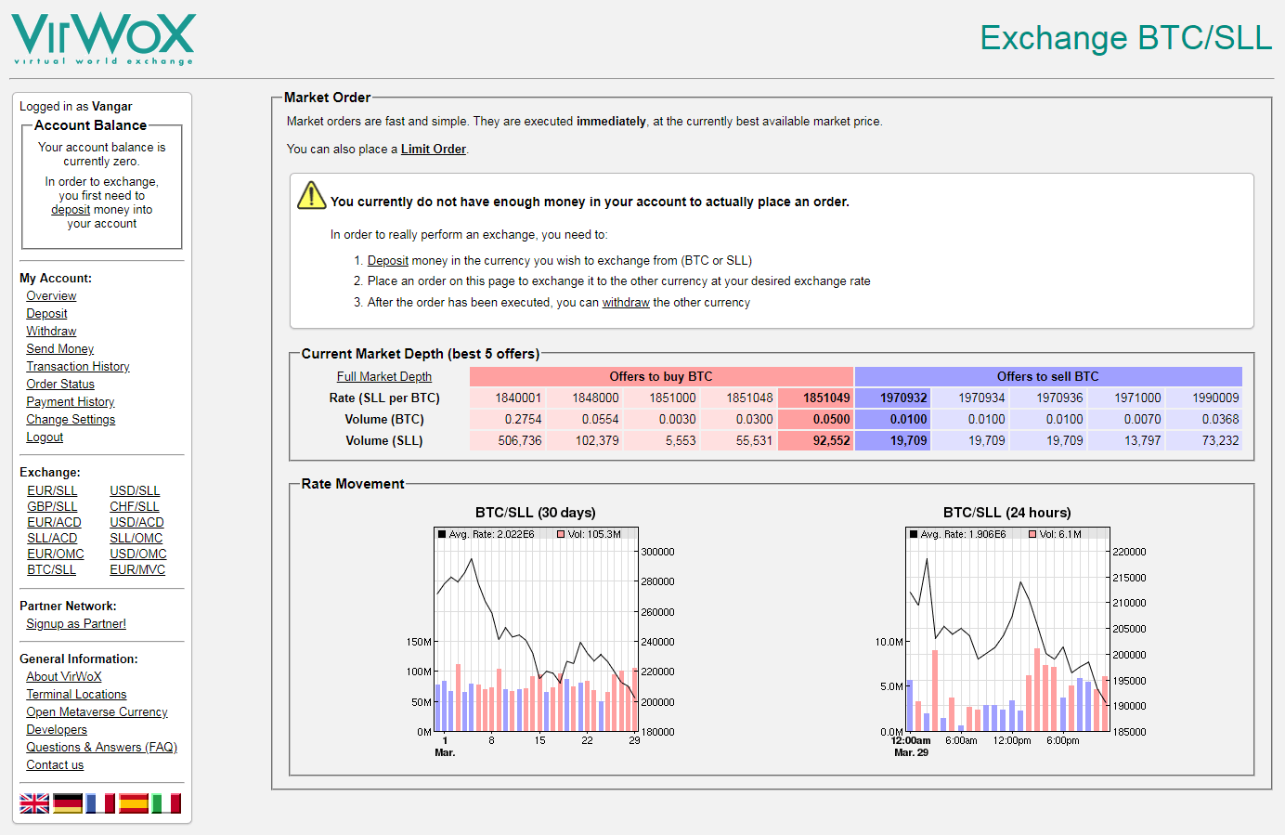
Task: Click the best sell rate 1970932
Action: click(x=892, y=398)
